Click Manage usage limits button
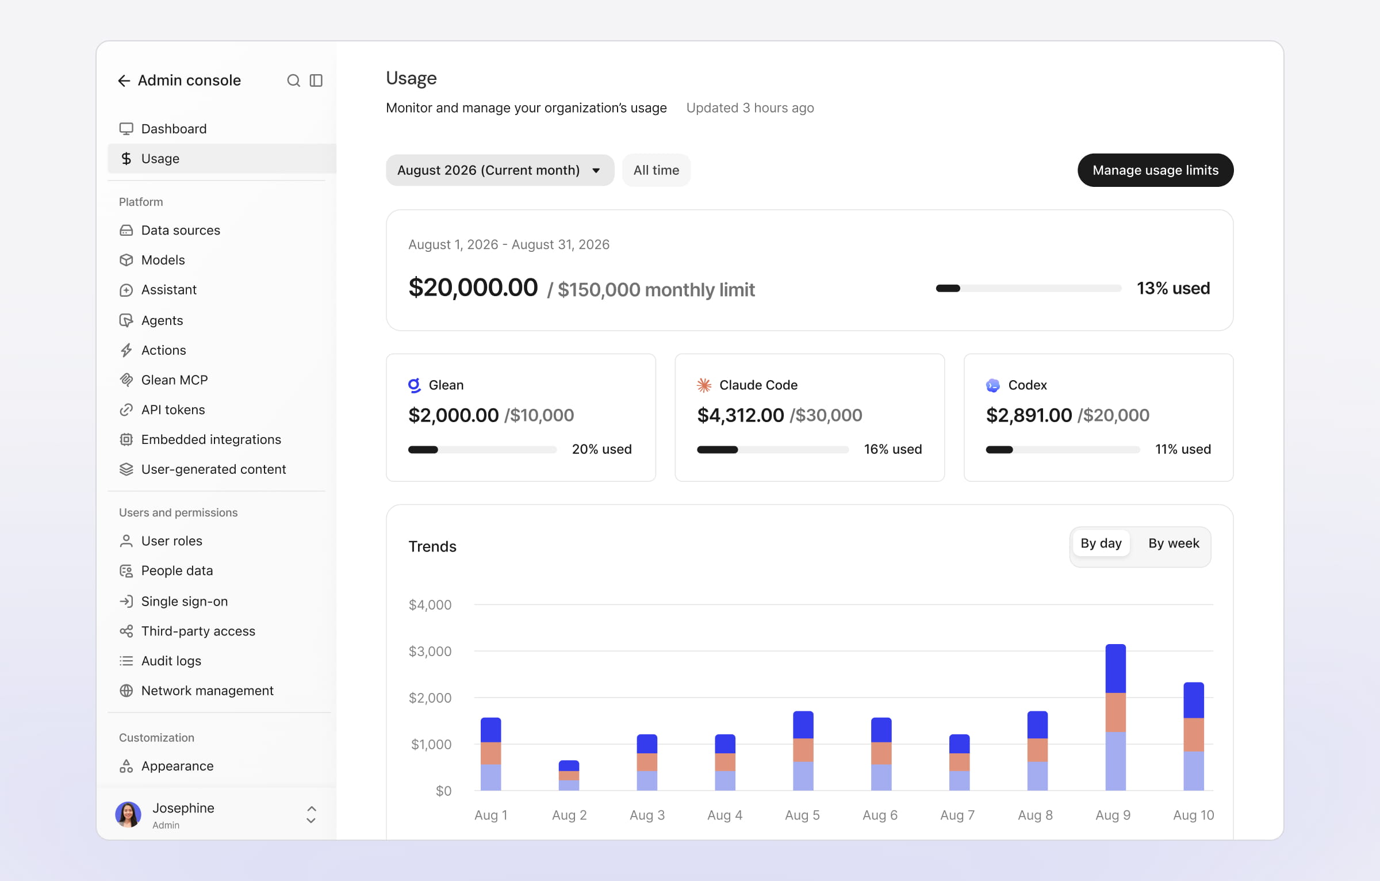 pos(1155,170)
